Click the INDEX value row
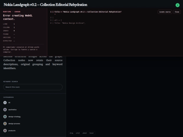The height and width of the screenshot is (137, 183). coord(9,31)
